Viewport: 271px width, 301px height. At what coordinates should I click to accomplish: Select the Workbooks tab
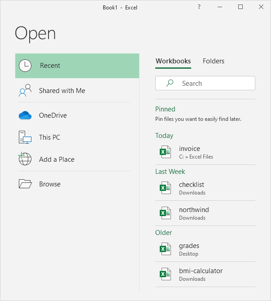coord(173,61)
